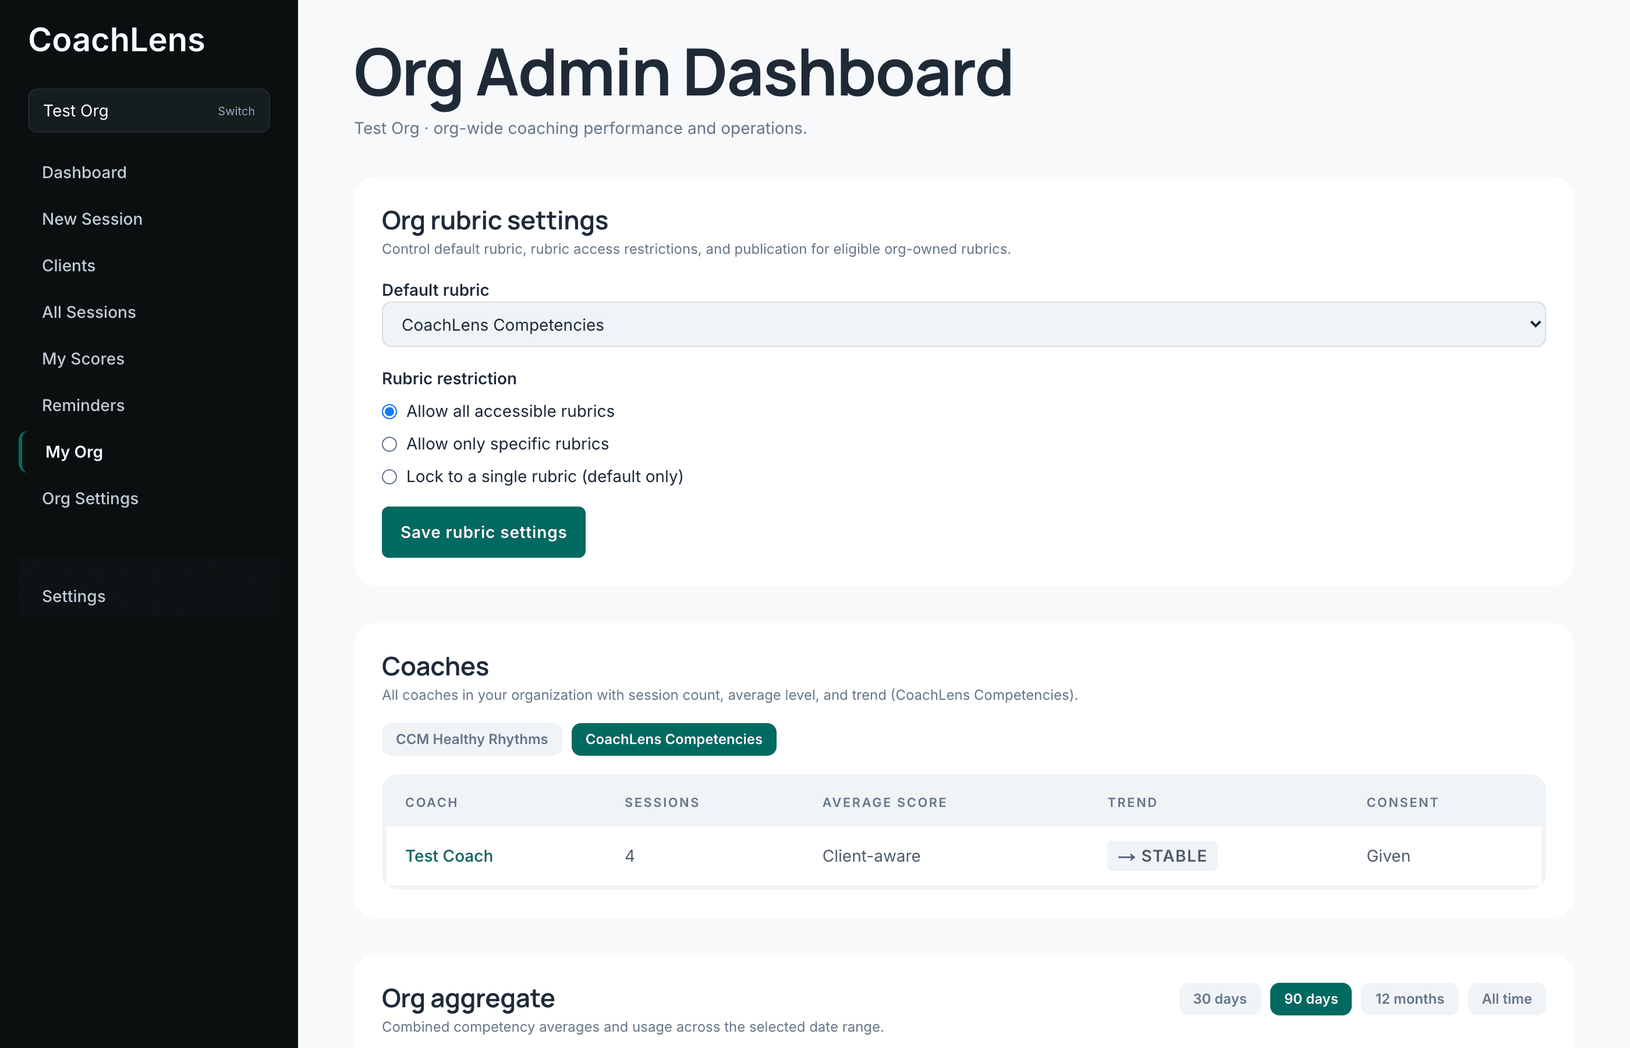Switch to CCM Healthy Rhythms rubric tab

[472, 740]
